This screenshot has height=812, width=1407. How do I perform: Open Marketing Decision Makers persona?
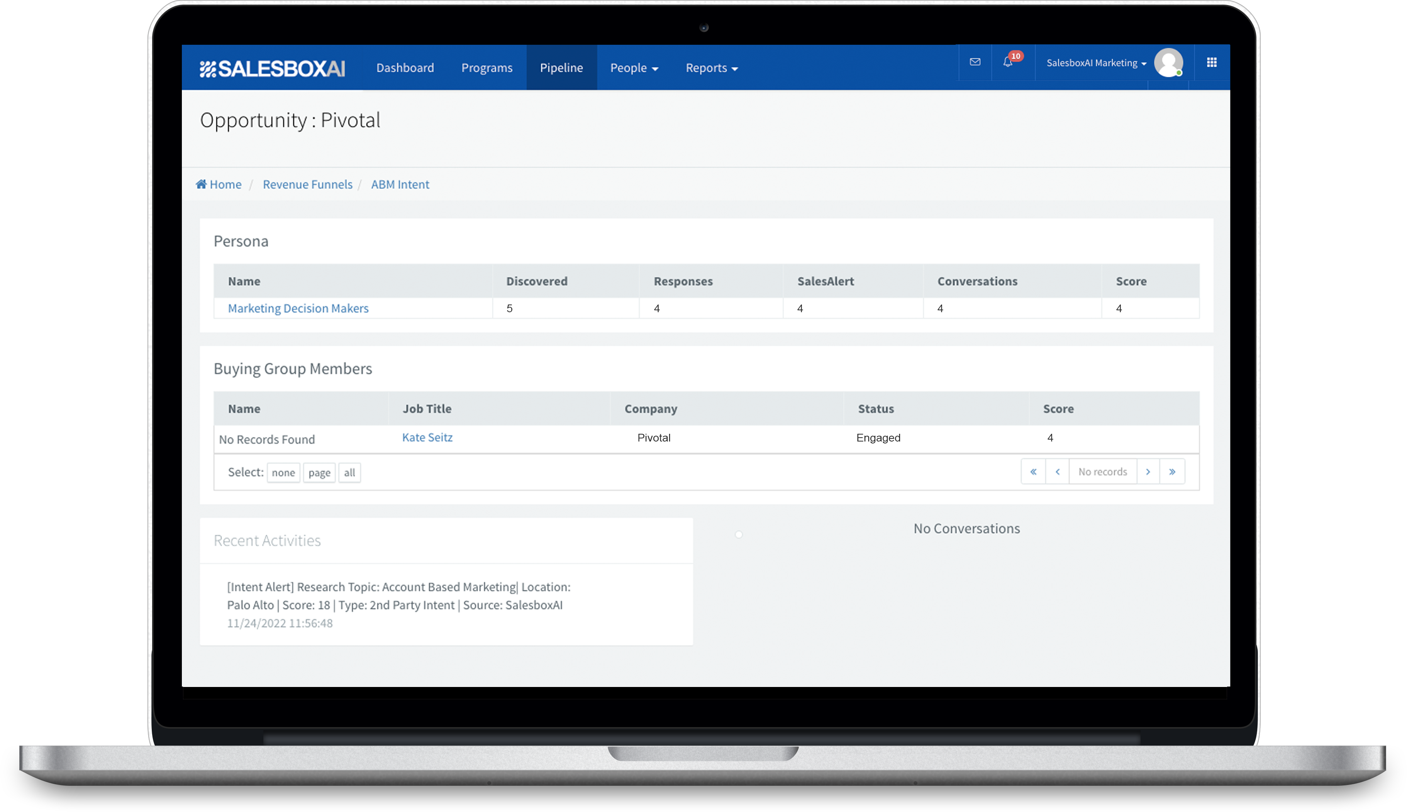[298, 308]
